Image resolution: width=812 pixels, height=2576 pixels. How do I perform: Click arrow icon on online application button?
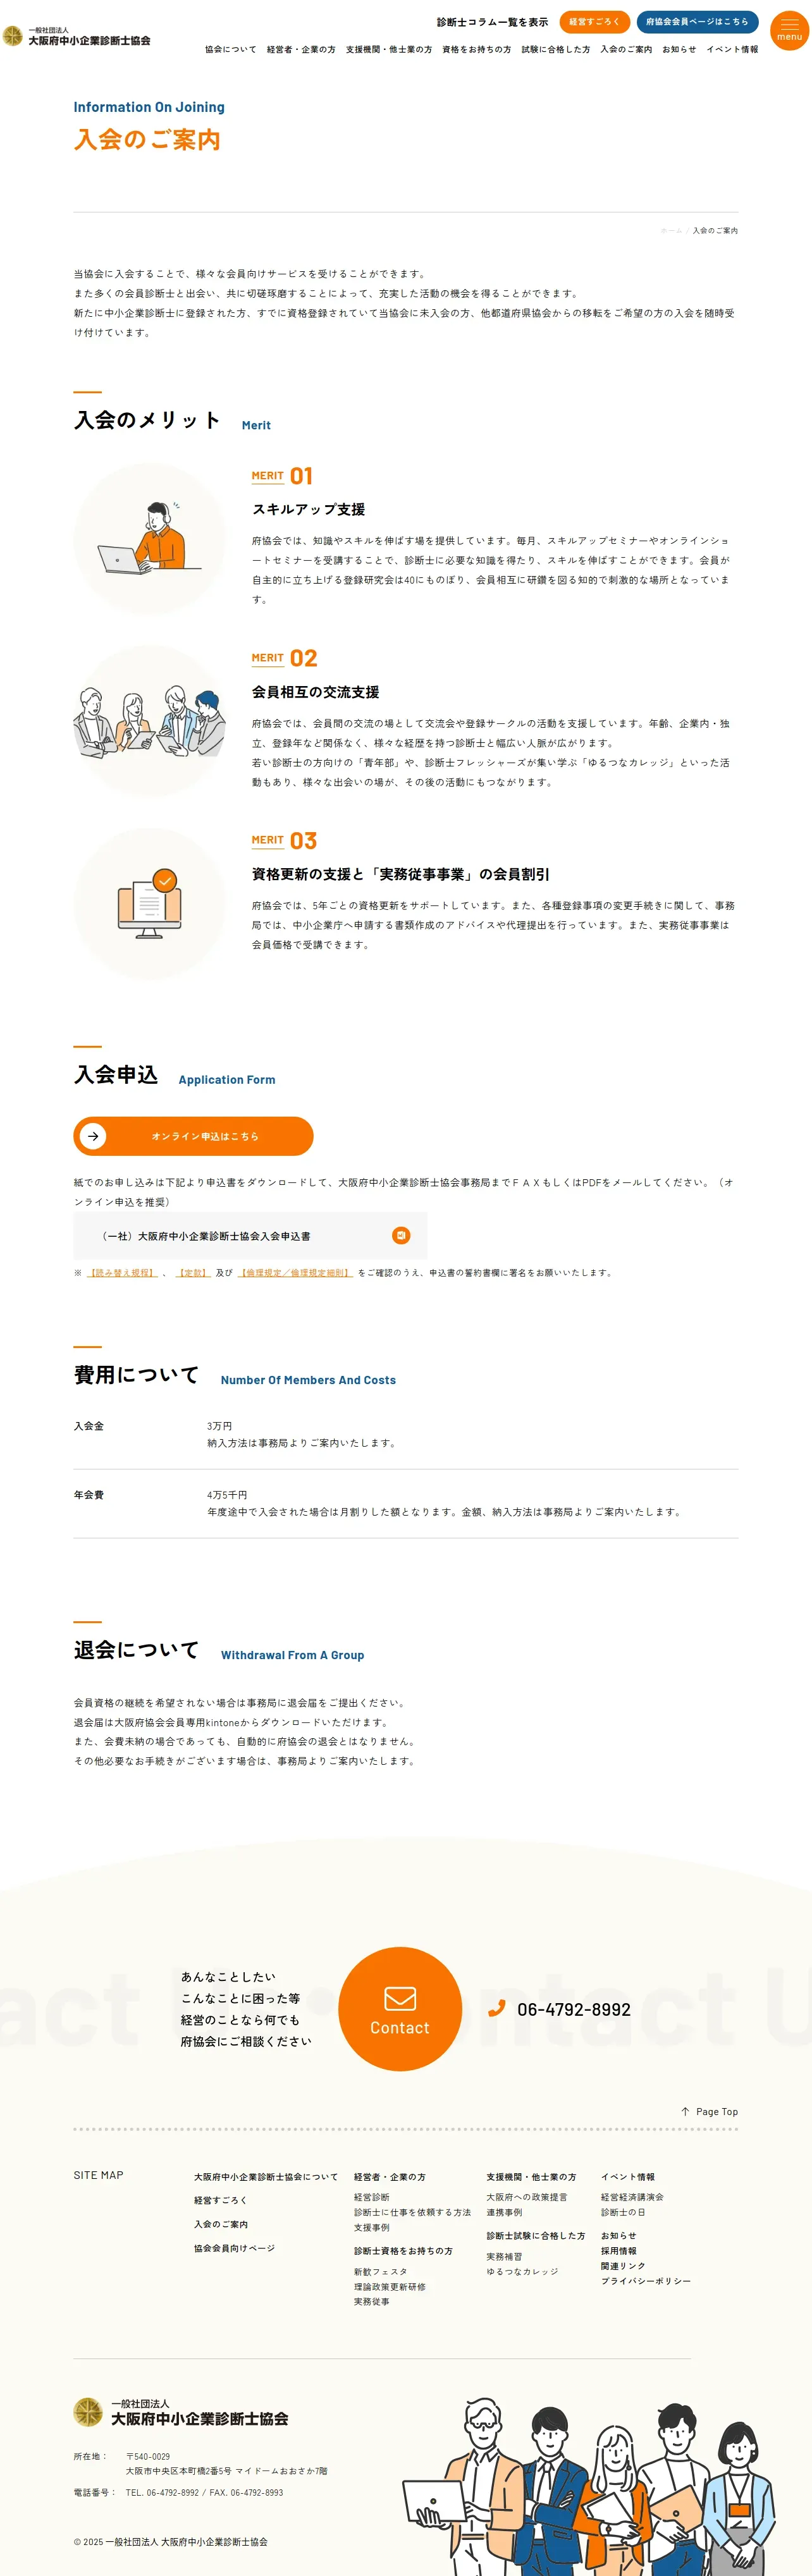pyautogui.click(x=93, y=1136)
